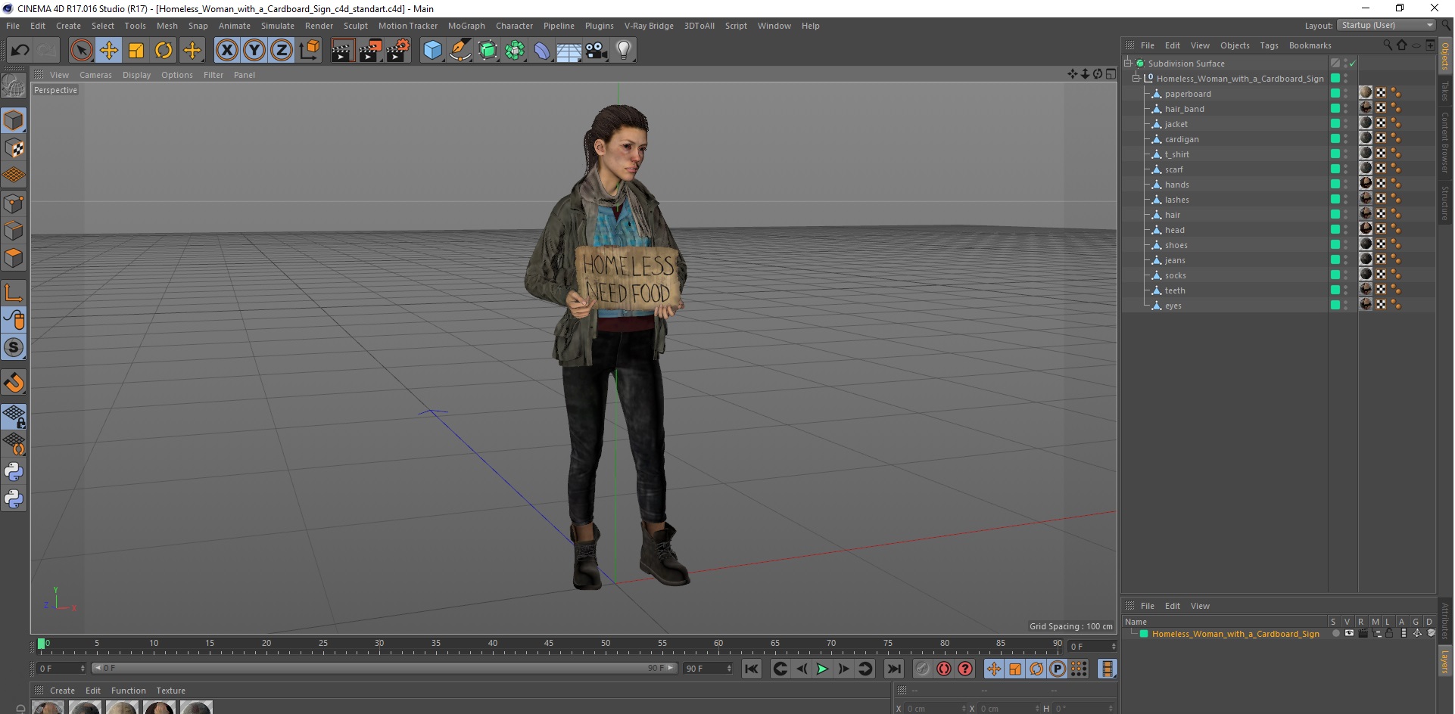Image resolution: width=1455 pixels, height=714 pixels.
Task: Toggle Autokeying button
Action: click(x=943, y=669)
